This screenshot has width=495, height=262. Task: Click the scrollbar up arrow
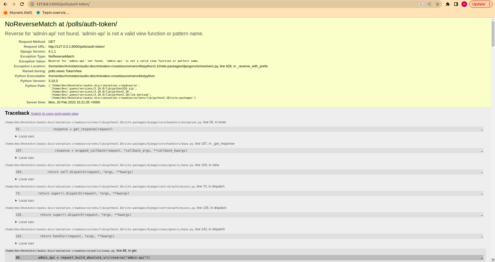(x=493, y=19)
